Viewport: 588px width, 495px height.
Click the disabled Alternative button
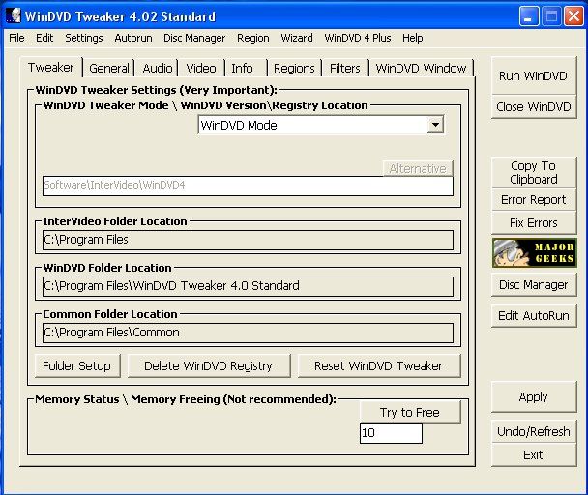(418, 168)
